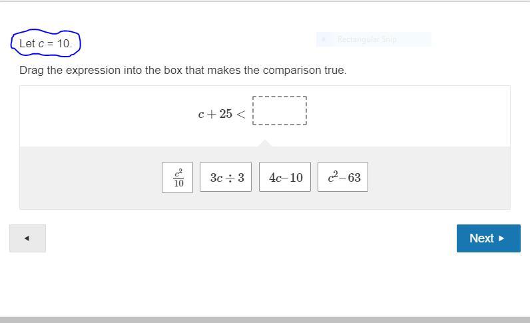The height and width of the screenshot is (323, 530).
Task: Click the triangle pointer below the answer box
Action: point(265,143)
